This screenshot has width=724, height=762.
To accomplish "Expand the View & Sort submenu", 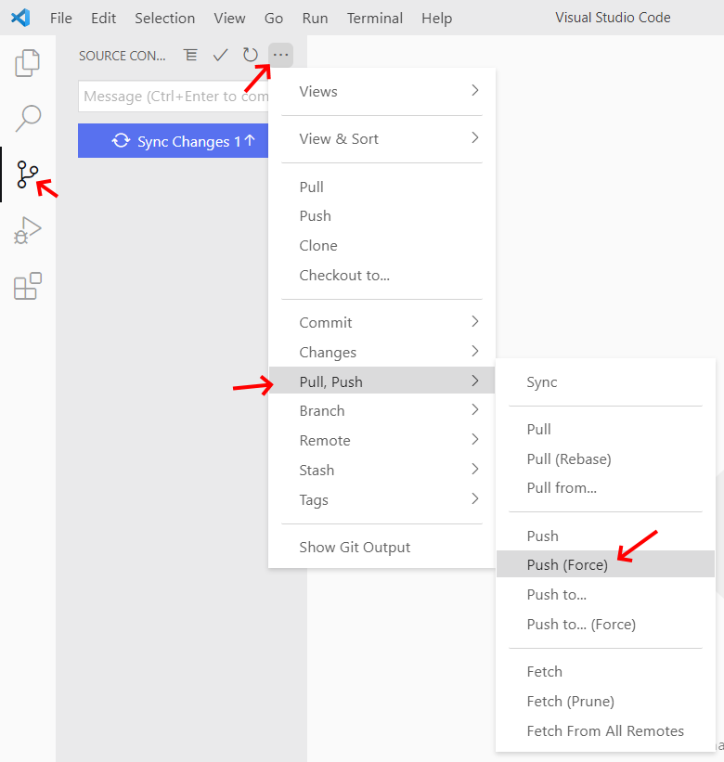I will pyautogui.click(x=381, y=138).
